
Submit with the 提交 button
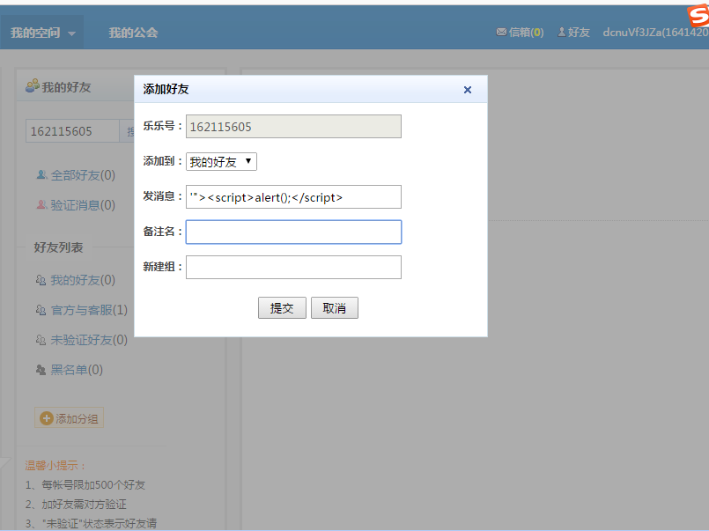pos(282,307)
